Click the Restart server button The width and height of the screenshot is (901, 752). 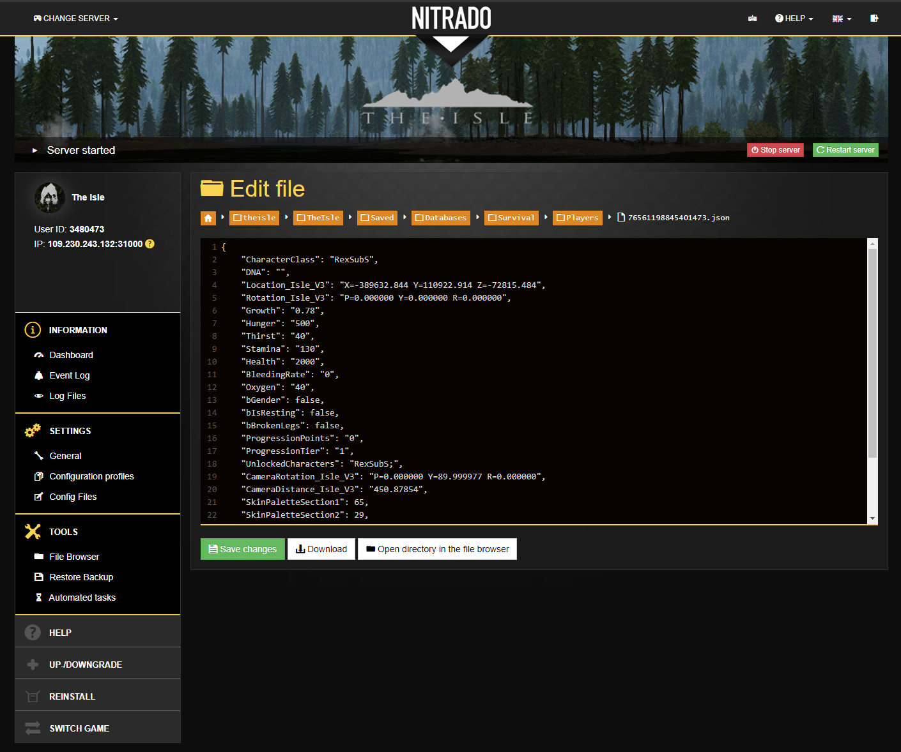[845, 150]
